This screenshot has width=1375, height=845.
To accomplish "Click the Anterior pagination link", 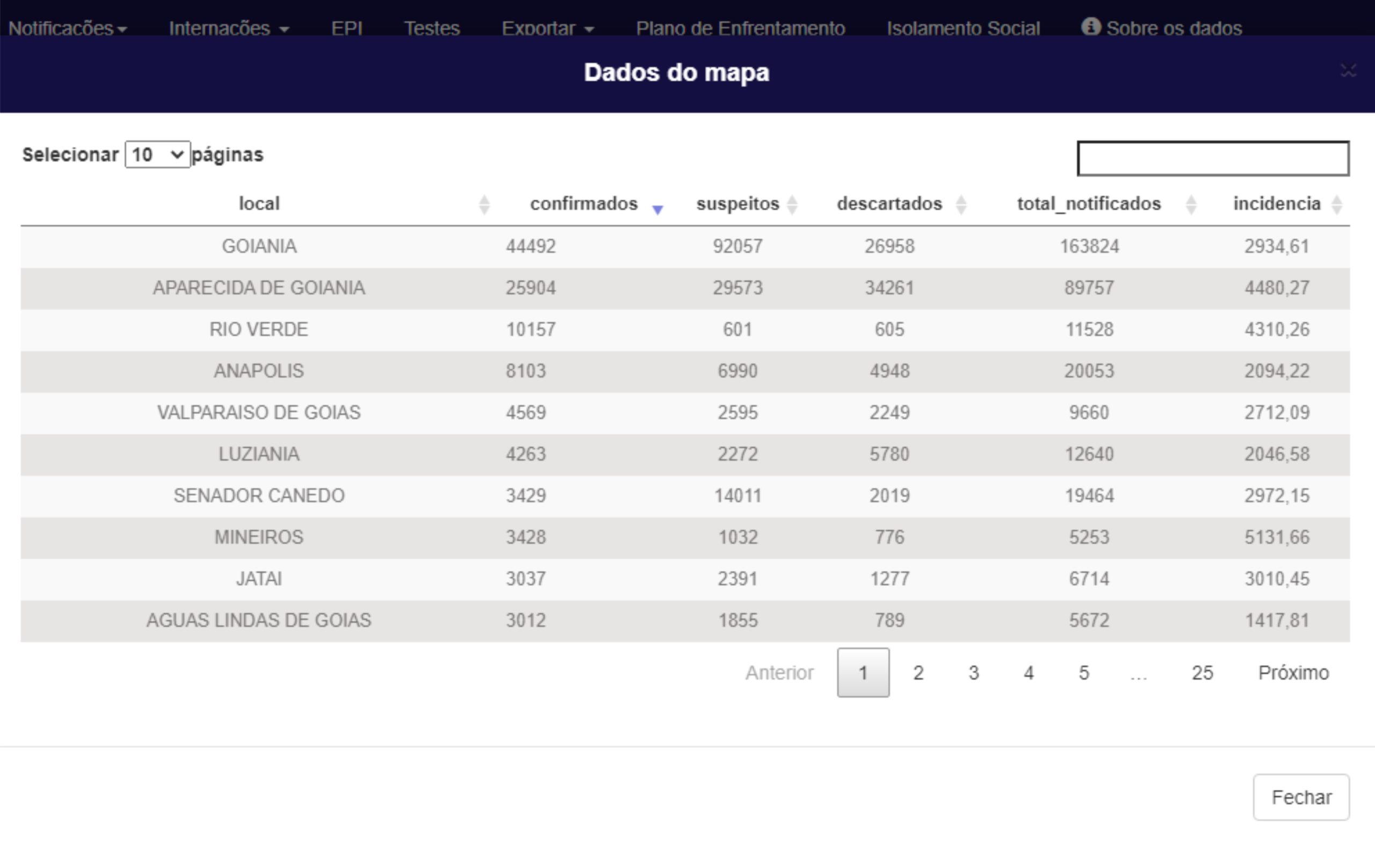I will (779, 673).
